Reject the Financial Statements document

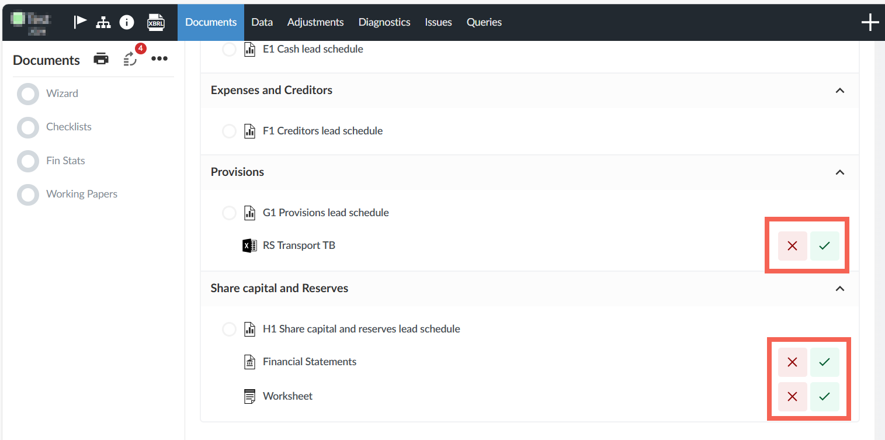[792, 362]
